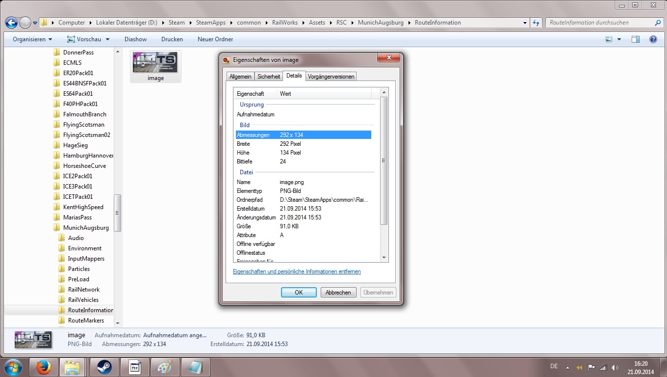Open the dropdown arrow next to Vorschau

(107, 39)
